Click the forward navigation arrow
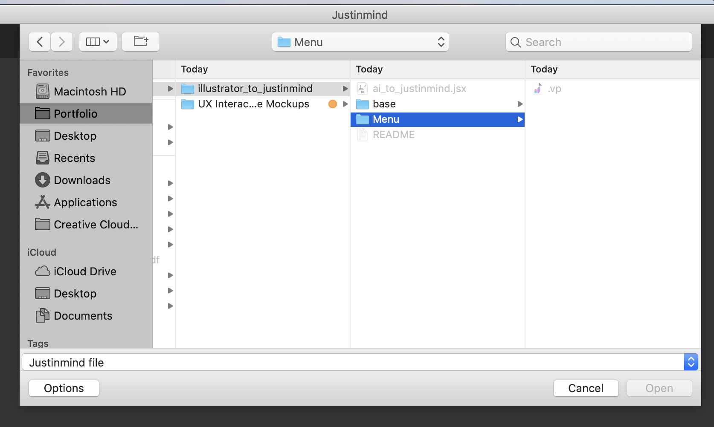This screenshot has height=427, width=714. tap(62, 42)
